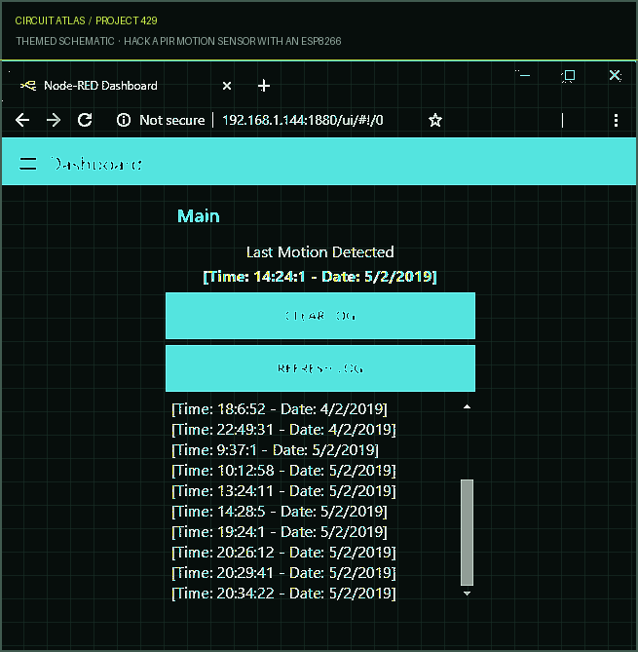The image size is (638, 652).
Task: Select log entry Time: 10:12:58
Action: tap(283, 471)
